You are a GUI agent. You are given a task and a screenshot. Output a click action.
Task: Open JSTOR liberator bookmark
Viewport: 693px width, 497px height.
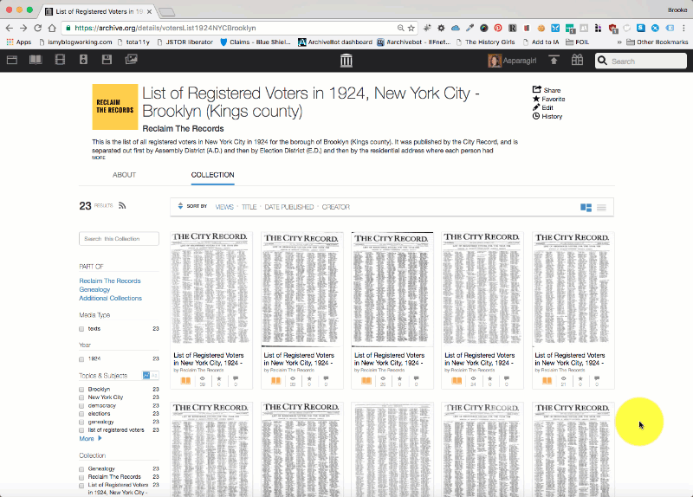click(x=185, y=42)
